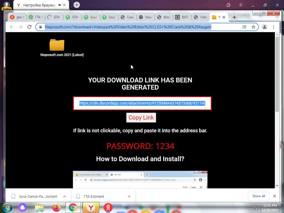Image resolution: width=284 pixels, height=213 pixels.
Task: Click the 'How to Download and Install?' heading
Action: pyautogui.click(x=140, y=159)
